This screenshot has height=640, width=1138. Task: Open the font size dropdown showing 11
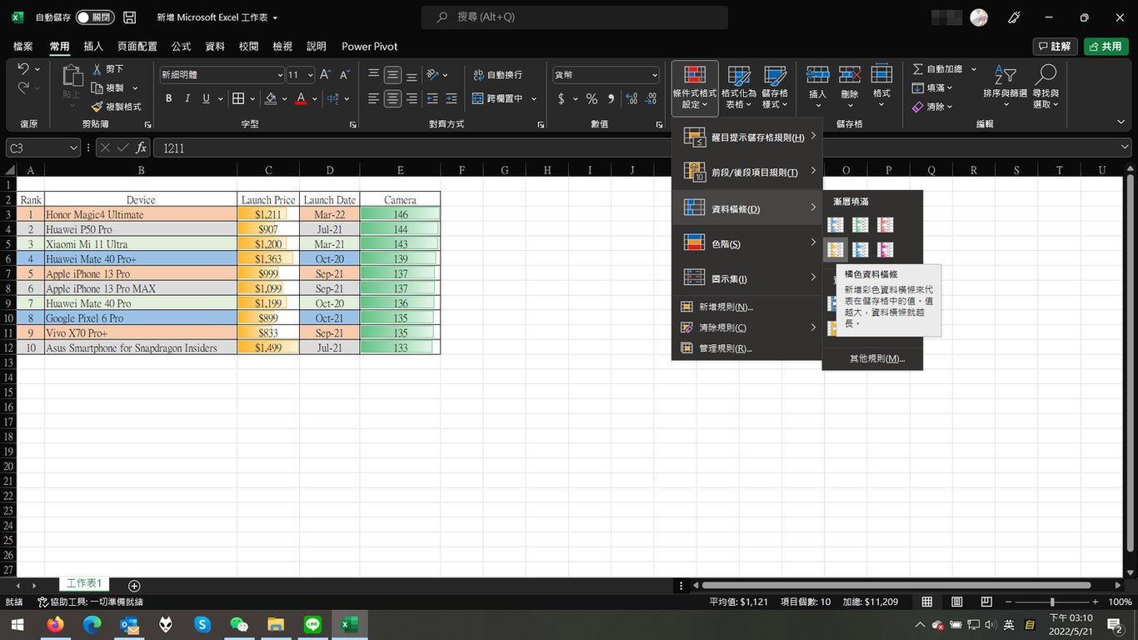click(x=311, y=75)
